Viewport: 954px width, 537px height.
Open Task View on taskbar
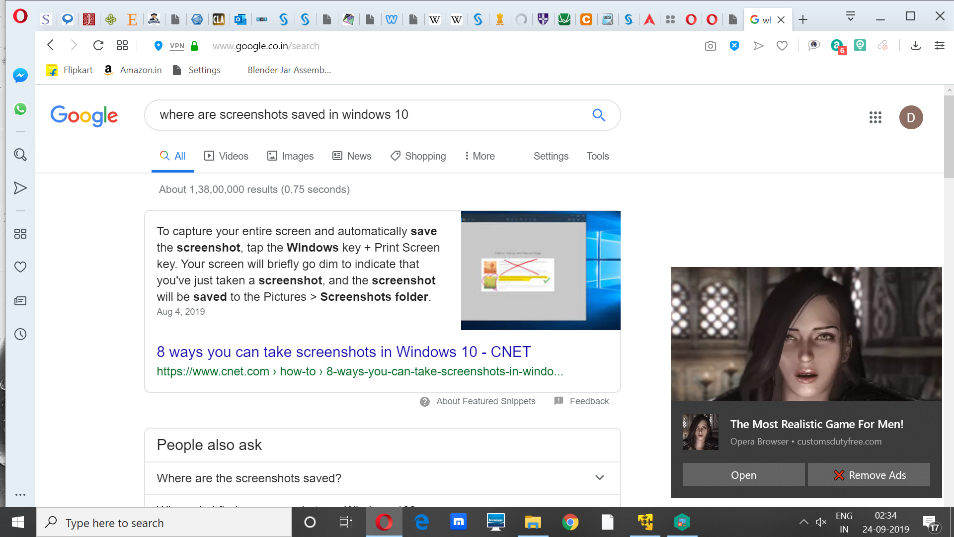click(345, 522)
